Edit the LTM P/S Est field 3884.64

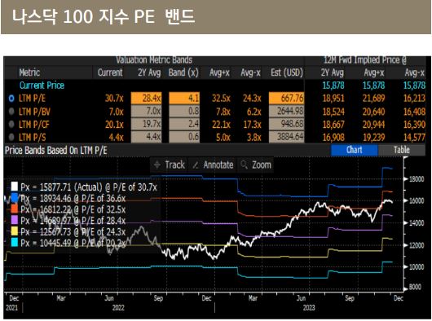287,137
